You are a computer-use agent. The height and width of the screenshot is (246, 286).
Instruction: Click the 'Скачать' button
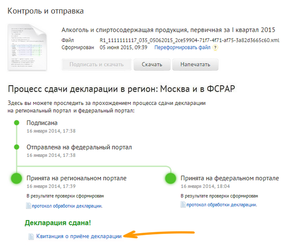tap(152, 64)
